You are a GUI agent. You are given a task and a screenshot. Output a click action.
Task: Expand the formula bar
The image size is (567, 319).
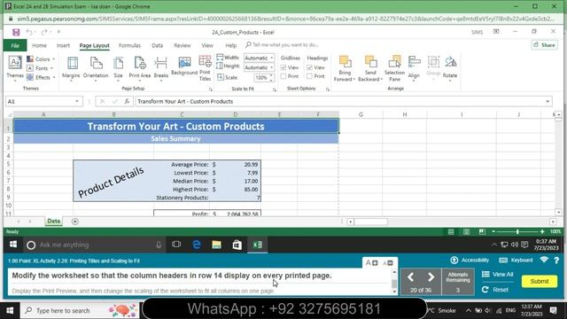(548, 101)
